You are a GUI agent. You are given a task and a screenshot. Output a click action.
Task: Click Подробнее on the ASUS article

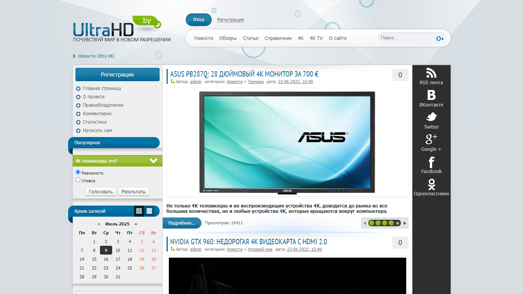[182, 223]
